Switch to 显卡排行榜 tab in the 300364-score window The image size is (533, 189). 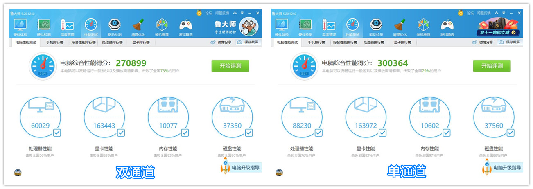pyautogui.click(x=402, y=42)
